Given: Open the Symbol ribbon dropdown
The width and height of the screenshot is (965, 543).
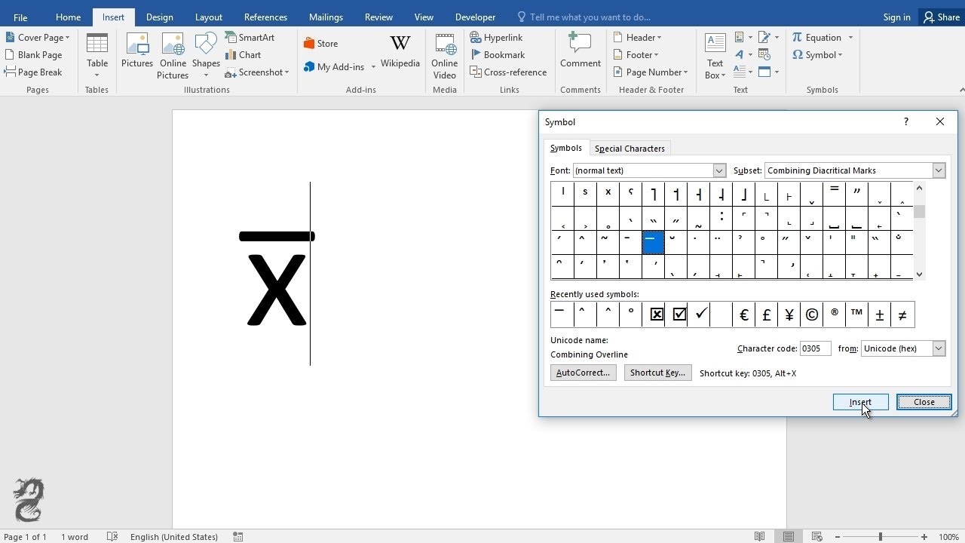Looking at the screenshot, I should 817,54.
